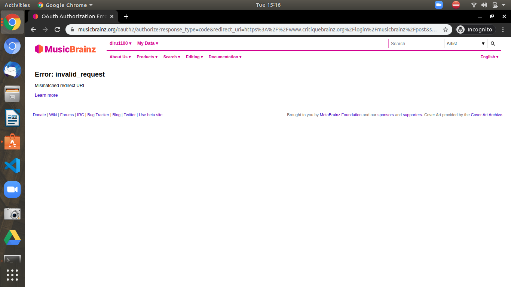This screenshot has width=511, height=287.
Task: Reload the current page
Action: click(57, 30)
